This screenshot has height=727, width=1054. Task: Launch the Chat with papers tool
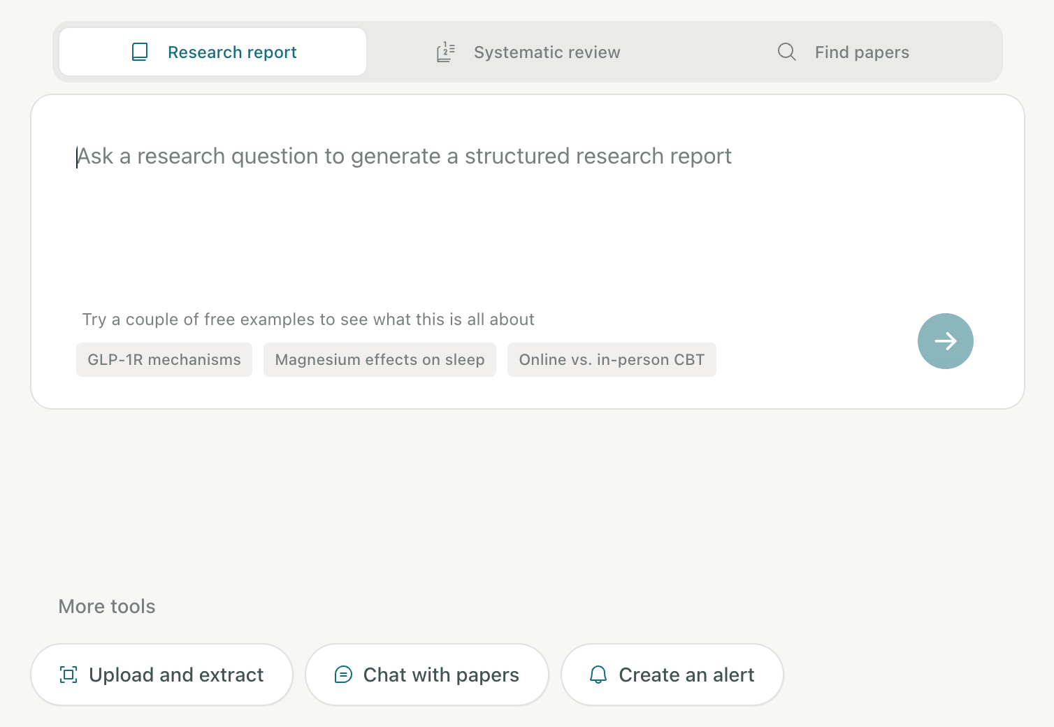[x=427, y=675]
